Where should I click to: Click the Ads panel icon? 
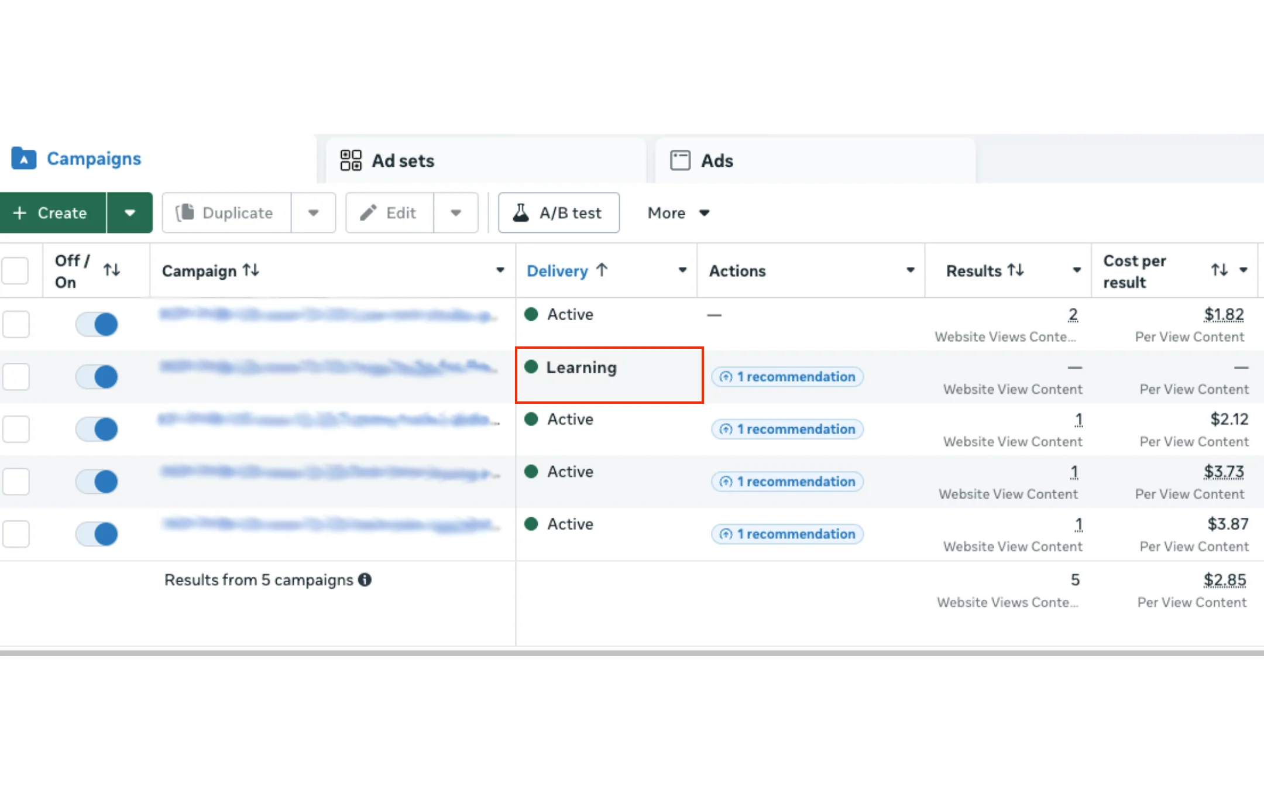pyautogui.click(x=680, y=160)
